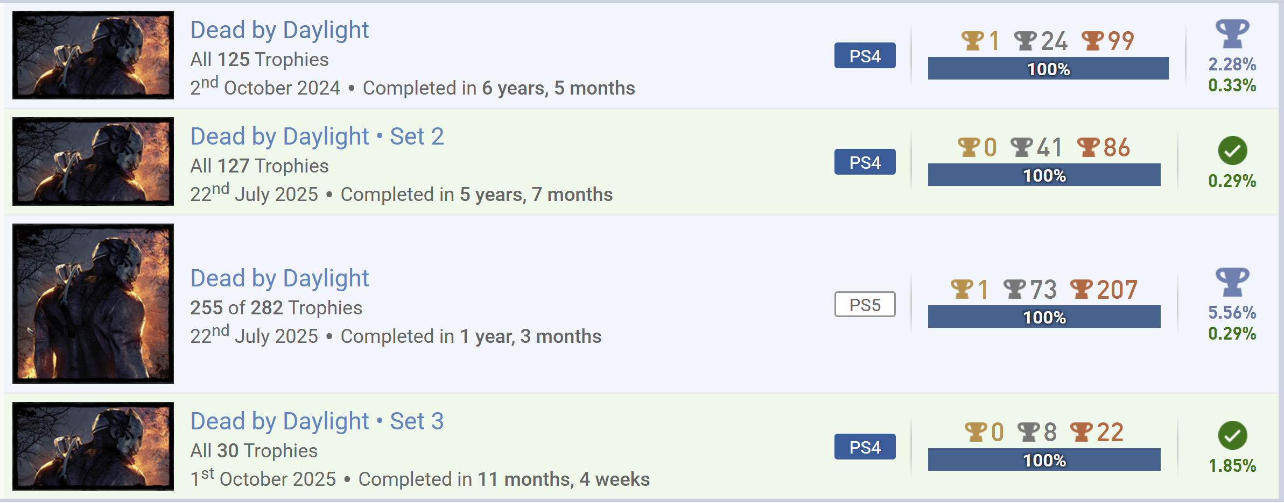
Task: Click the PS5 platform badge
Action: pos(865,305)
